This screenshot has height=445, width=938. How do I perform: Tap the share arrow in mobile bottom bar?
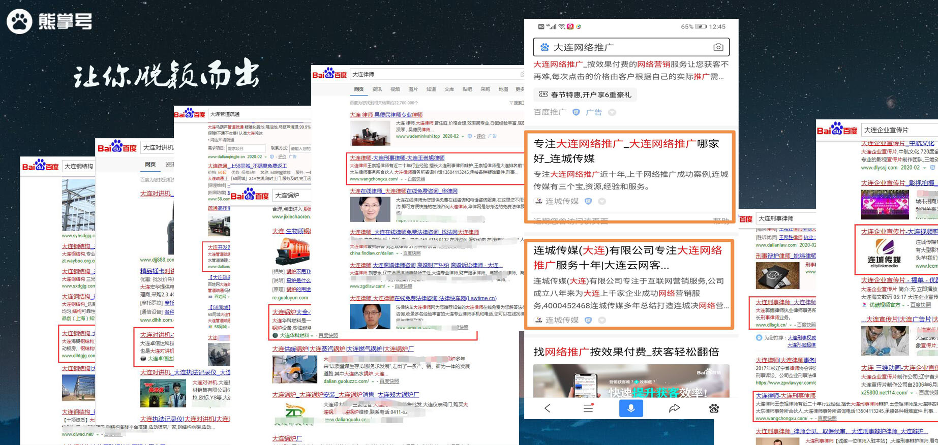pyautogui.click(x=674, y=408)
